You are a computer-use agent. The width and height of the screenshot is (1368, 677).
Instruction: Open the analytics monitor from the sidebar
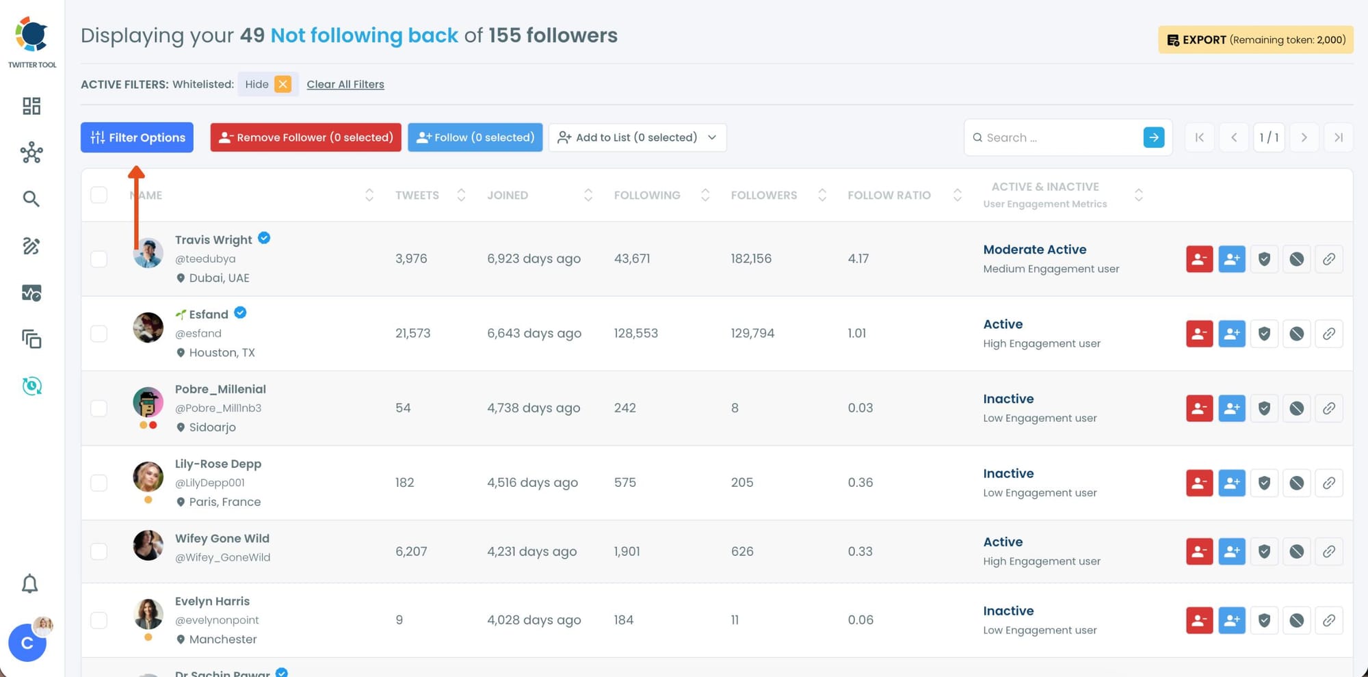coord(31,293)
